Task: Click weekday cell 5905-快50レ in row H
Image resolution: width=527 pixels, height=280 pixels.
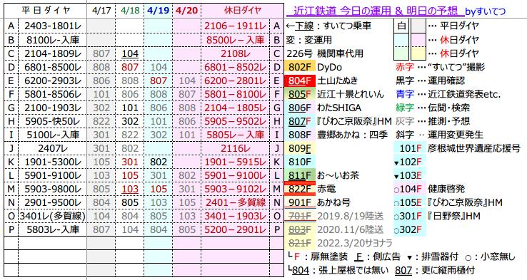Action: coord(53,121)
